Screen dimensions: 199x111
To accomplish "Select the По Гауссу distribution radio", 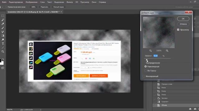I will [146, 71].
